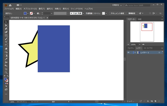
Task: Select the Zoom tool
Action: 6,73
